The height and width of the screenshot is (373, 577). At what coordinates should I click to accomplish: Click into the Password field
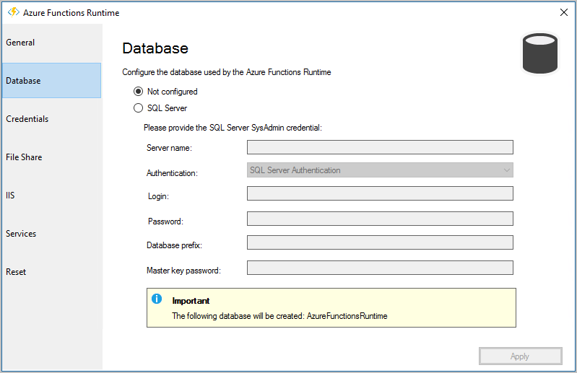380,219
